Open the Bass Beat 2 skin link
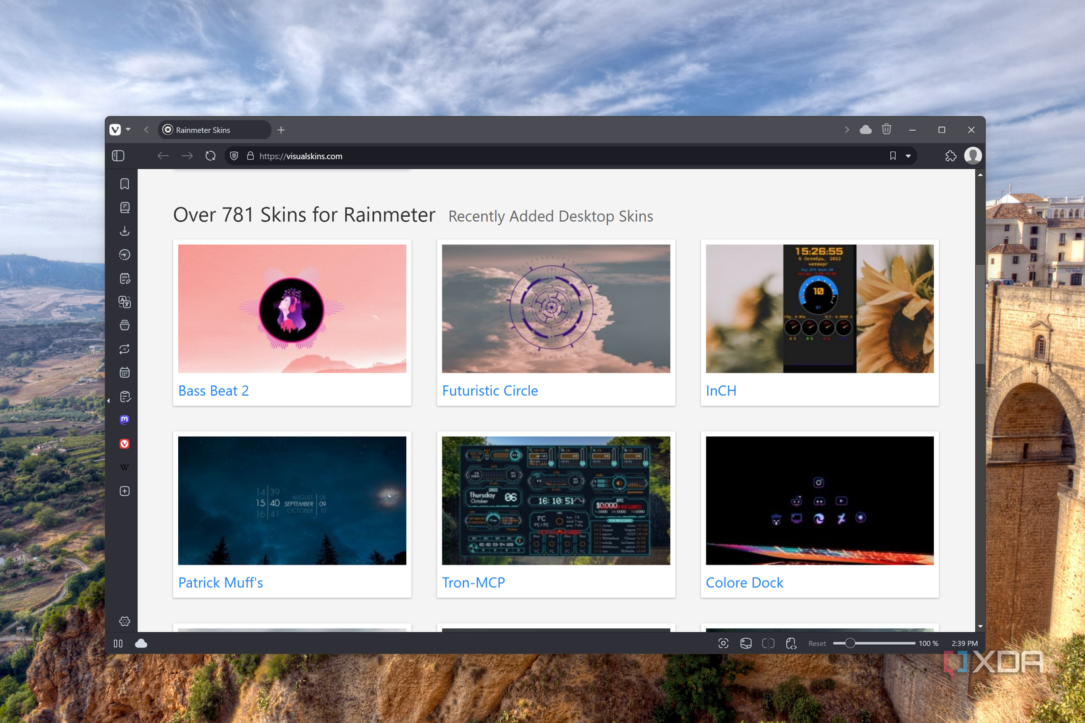Image resolution: width=1085 pixels, height=723 pixels. click(x=213, y=390)
